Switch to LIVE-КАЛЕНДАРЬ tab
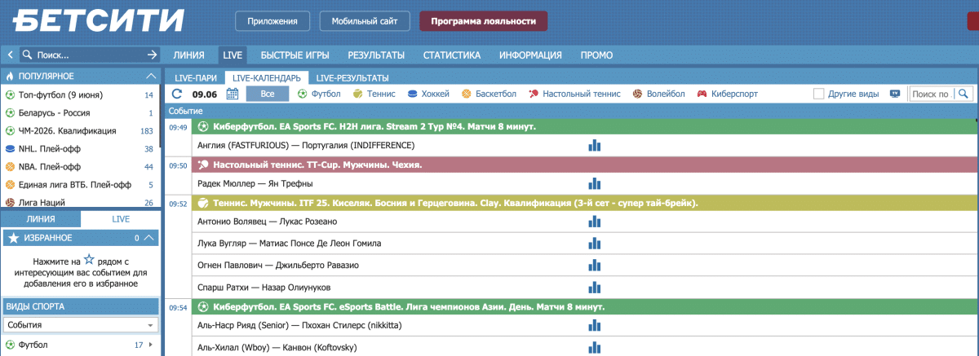 tap(267, 78)
